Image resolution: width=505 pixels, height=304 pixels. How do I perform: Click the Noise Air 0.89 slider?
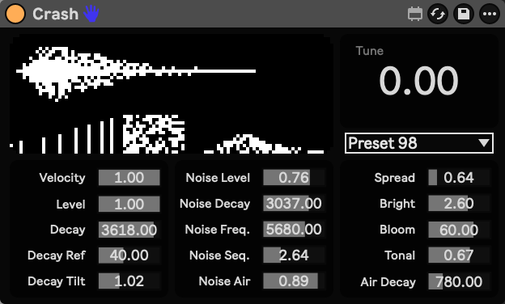click(294, 281)
